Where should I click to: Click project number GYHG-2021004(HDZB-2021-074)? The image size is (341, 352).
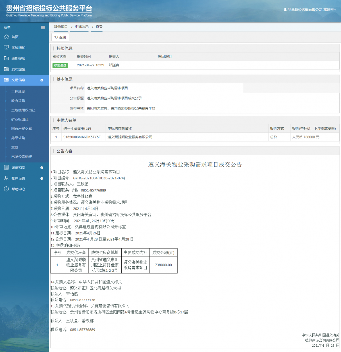[99, 178]
